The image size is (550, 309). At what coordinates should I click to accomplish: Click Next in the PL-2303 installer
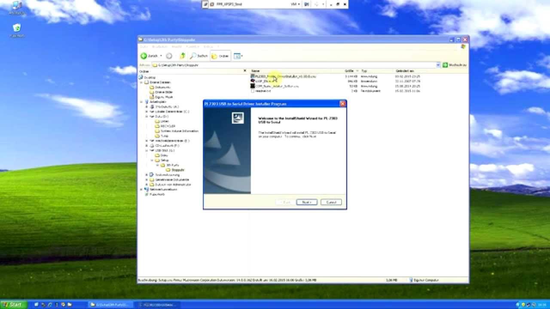307,202
